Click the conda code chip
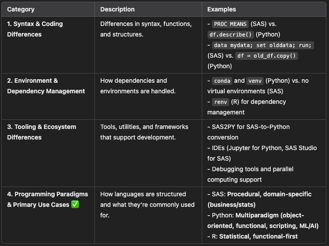329x246 pixels. click(x=222, y=81)
